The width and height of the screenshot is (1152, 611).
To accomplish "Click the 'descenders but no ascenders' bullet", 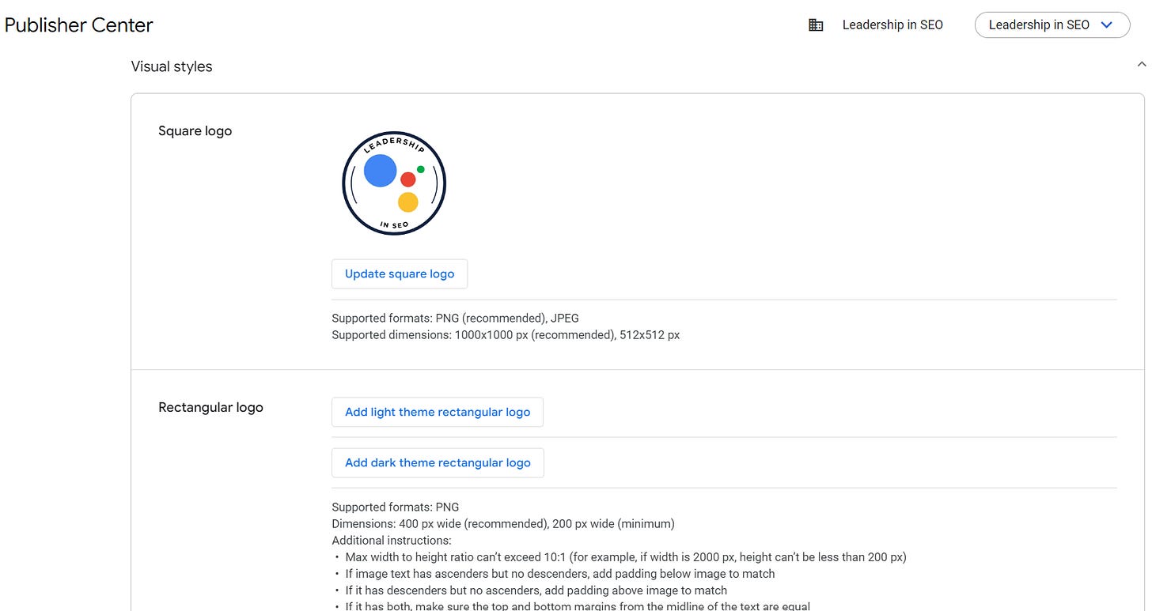I will 536,590.
